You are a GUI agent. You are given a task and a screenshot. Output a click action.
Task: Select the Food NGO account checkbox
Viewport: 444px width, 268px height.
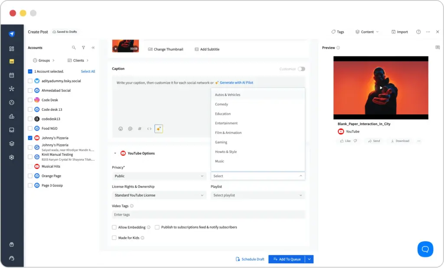pyautogui.click(x=30, y=129)
